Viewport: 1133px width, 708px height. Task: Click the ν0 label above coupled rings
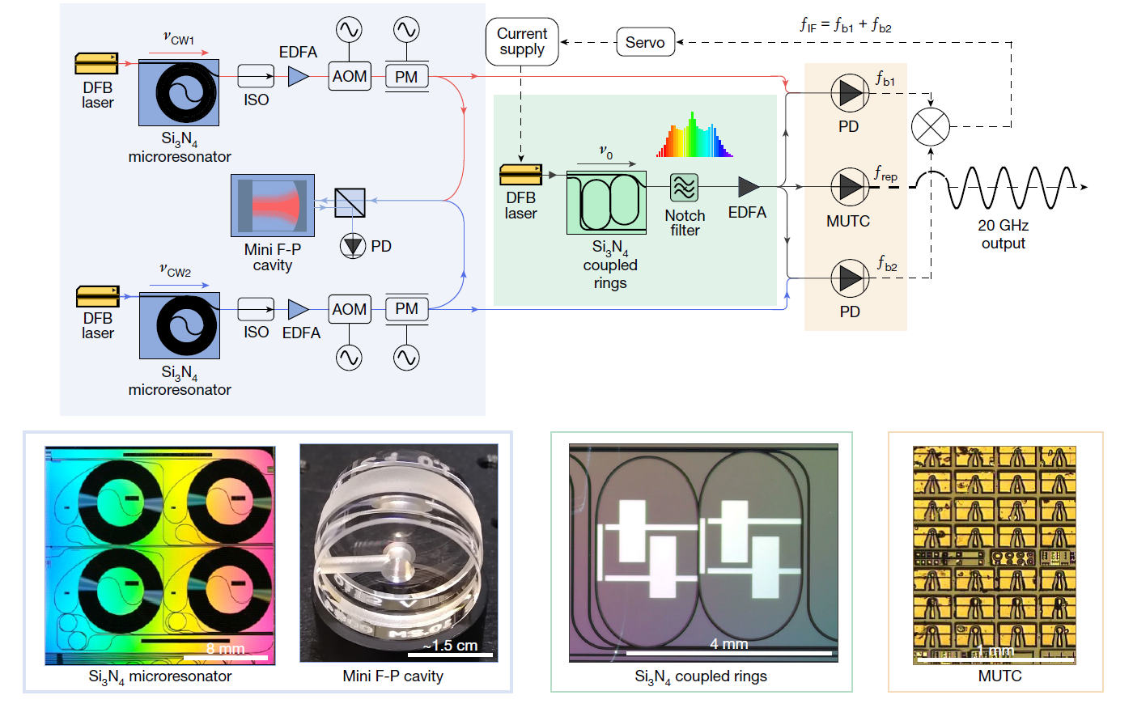point(606,151)
